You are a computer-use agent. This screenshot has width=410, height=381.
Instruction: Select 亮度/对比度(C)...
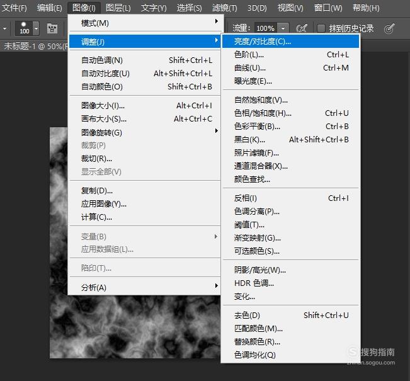(290, 42)
